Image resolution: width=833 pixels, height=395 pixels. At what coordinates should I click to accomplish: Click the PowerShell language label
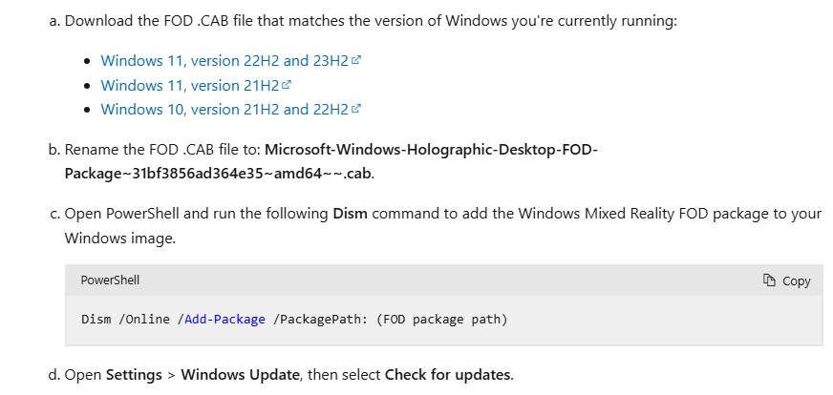[x=110, y=281]
